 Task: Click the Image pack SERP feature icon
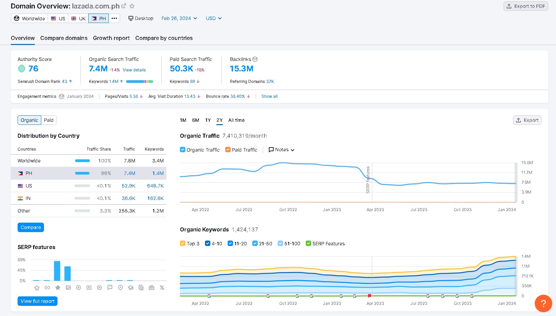click(x=68, y=288)
